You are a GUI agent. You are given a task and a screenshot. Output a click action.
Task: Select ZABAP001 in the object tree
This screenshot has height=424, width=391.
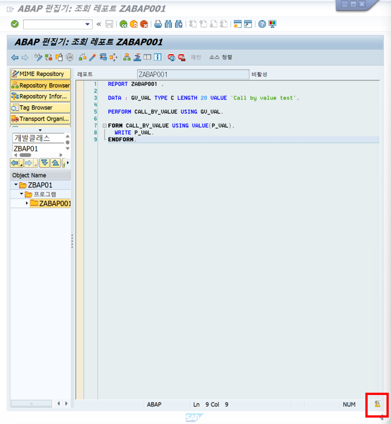(55, 204)
